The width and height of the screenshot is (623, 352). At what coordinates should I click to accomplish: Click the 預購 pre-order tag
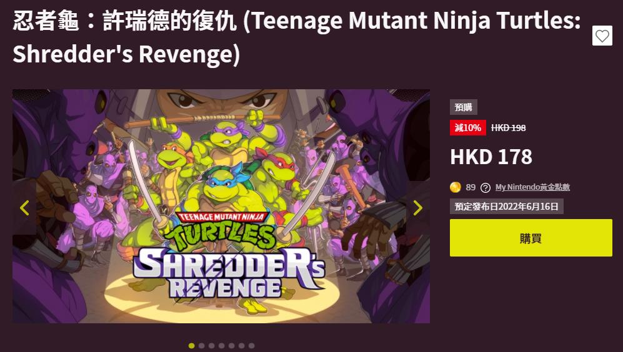pyautogui.click(x=463, y=107)
